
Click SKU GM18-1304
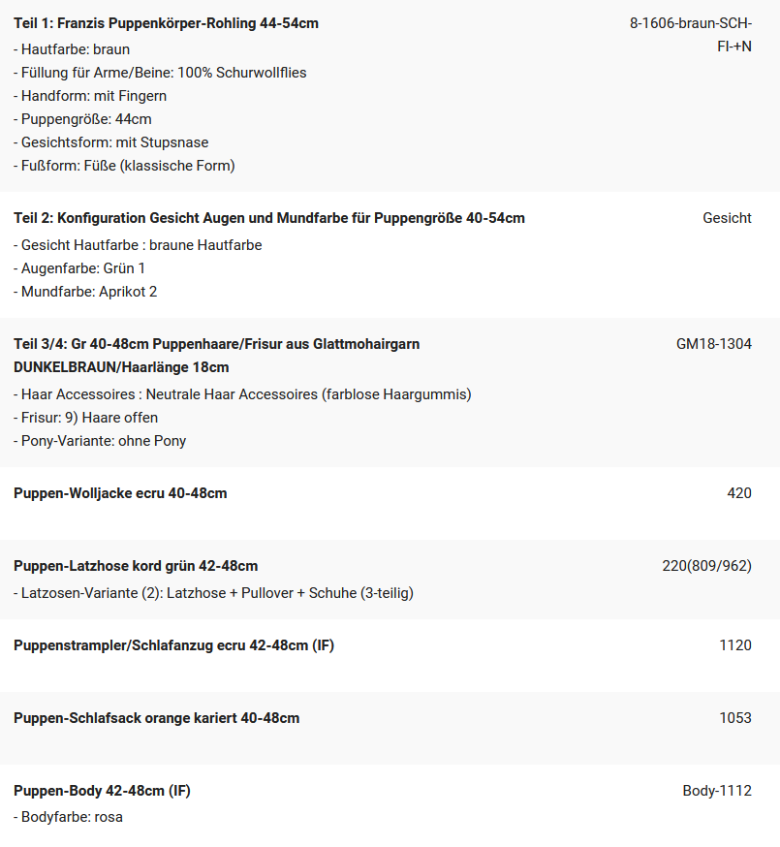click(713, 344)
